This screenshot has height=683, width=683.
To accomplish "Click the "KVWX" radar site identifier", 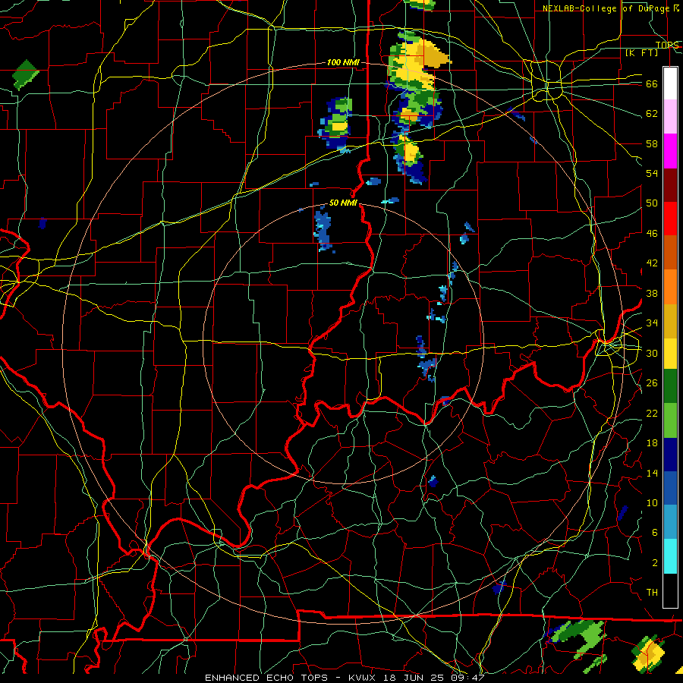I will 364,678.
